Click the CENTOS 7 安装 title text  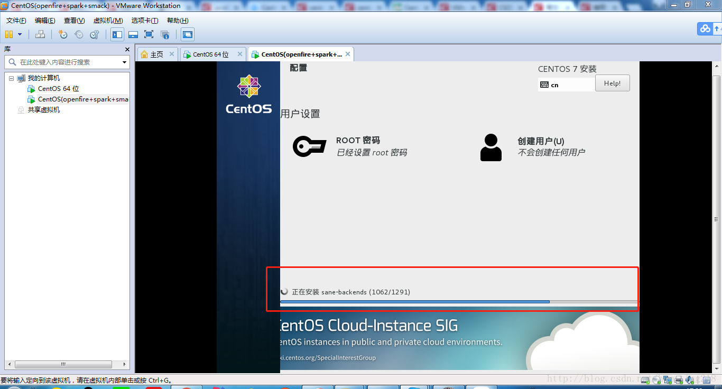click(x=567, y=69)
